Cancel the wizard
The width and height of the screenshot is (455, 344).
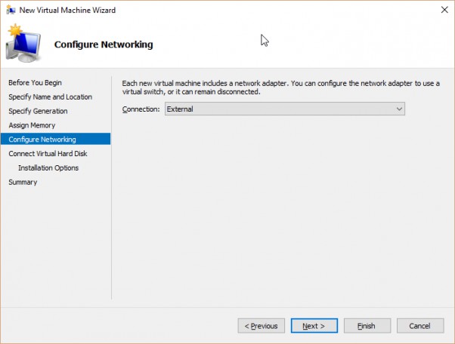tap(420, 326)
